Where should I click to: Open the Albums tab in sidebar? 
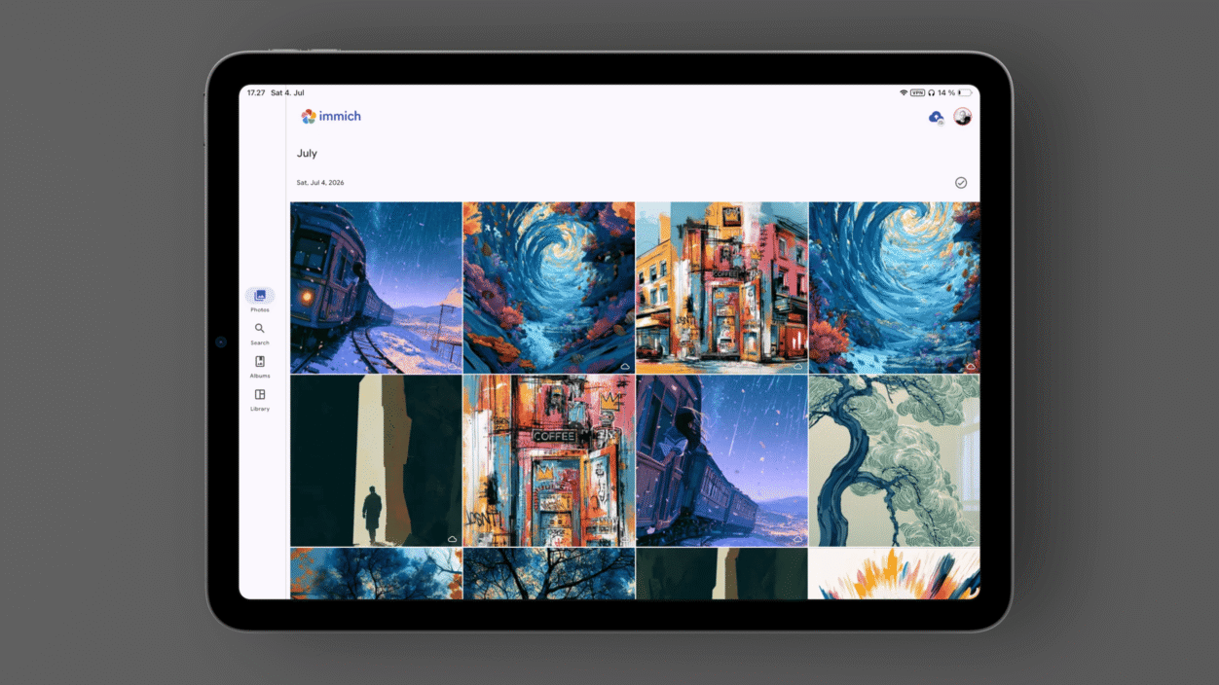[x=259, y=367]
